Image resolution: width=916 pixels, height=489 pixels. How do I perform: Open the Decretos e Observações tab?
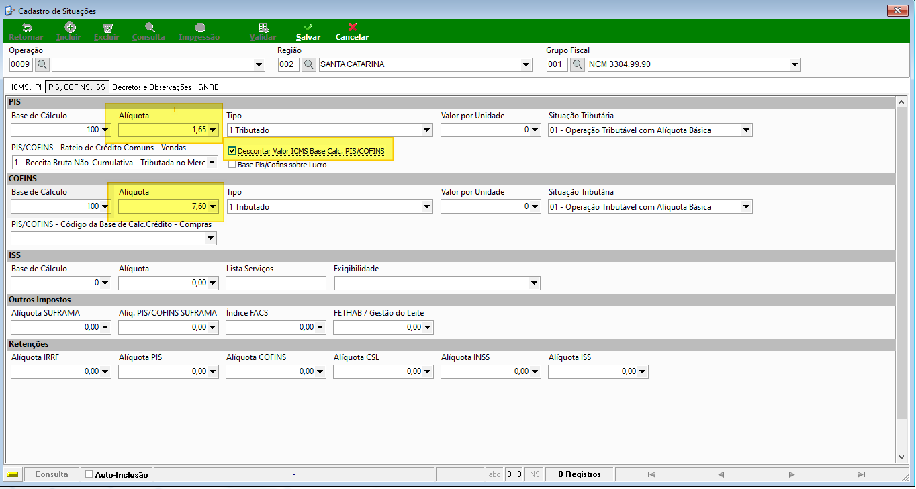[152, 87]
